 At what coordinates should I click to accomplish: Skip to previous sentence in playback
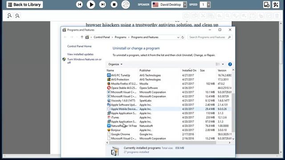pyautogui.click(x=79, y=4)
